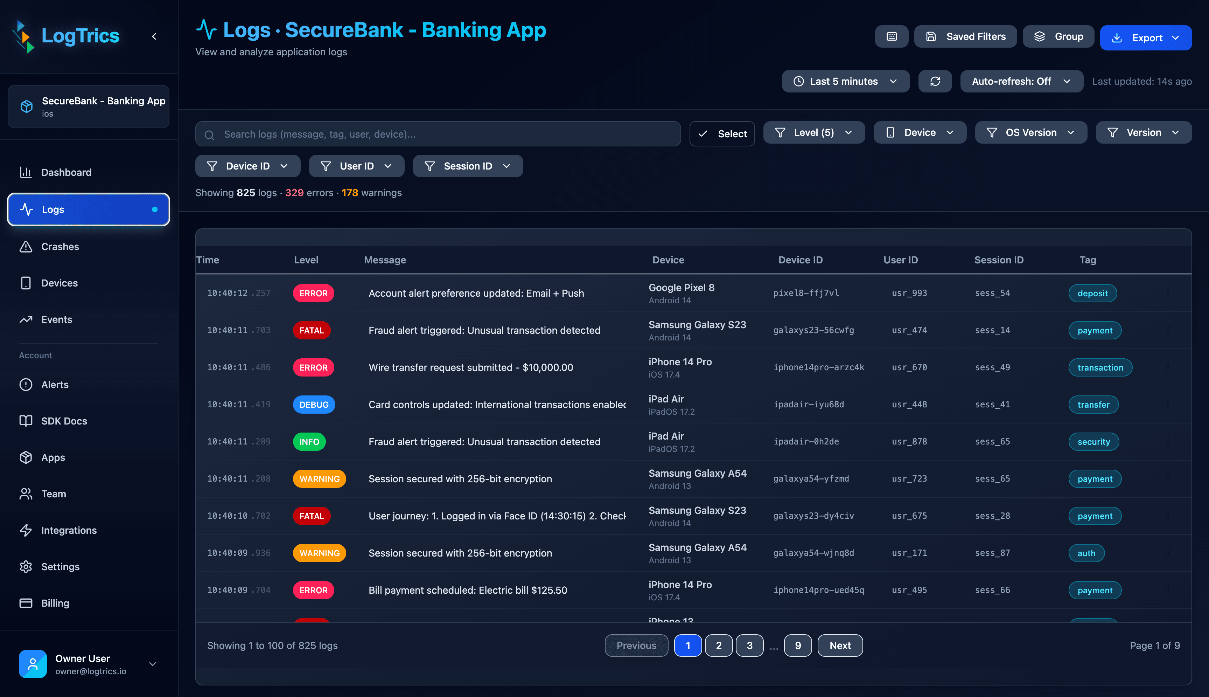Image resolution: width=1209 pixels, height=697 pixels.
Task: Open the keyboard shortcuts icon in the toolbar
Action: [892, 36]
